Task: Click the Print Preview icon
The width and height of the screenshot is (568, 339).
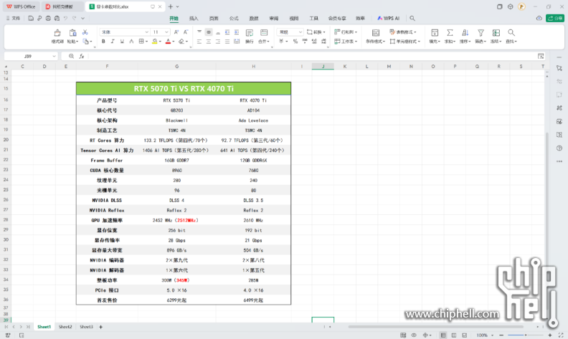Action: click(57, 18)
